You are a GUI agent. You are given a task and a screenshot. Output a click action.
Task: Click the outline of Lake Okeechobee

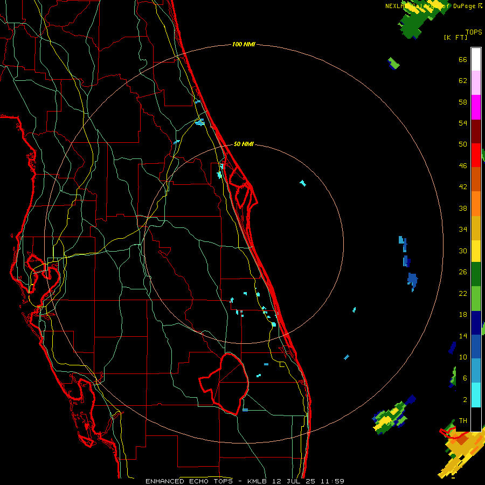click(224, 384)
